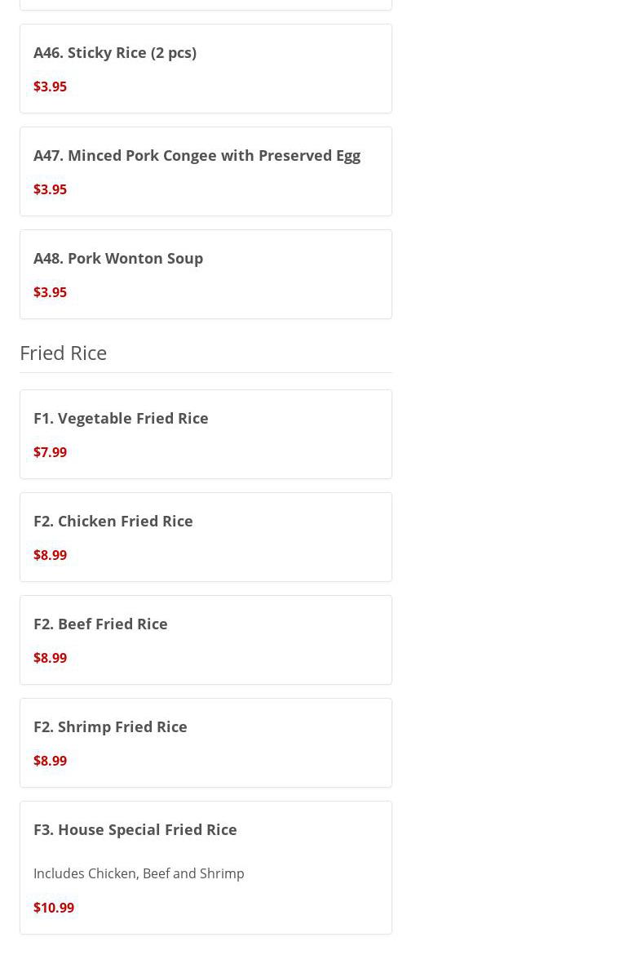The height and width of the screenshot is (955, 628).
Task: Open A46. Sticky Rice (2 pcs) item
Action: click(x=115, y=53)
